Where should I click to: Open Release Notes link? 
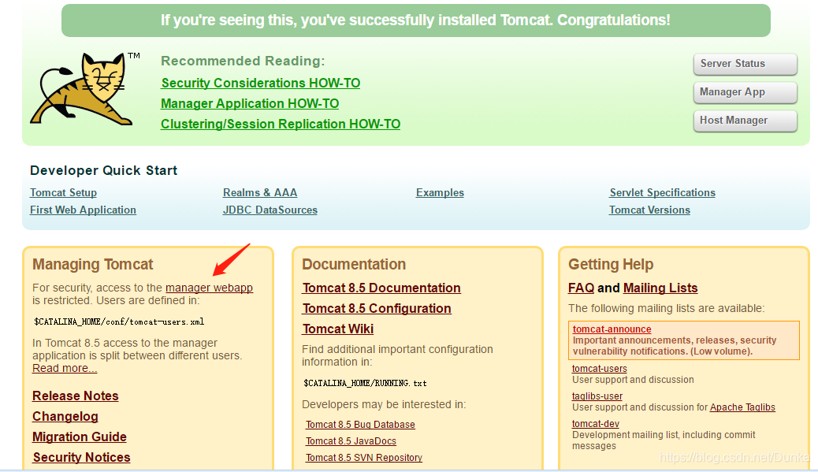point(75,396)
